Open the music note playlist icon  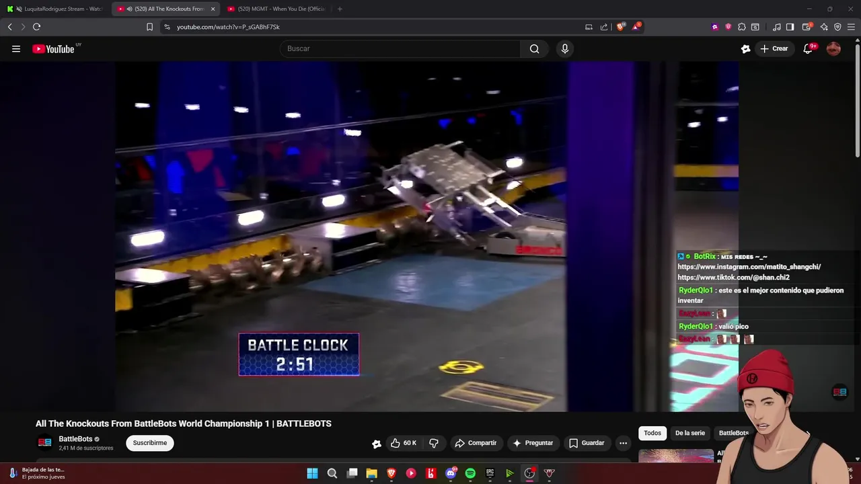[x=777, y=27]
